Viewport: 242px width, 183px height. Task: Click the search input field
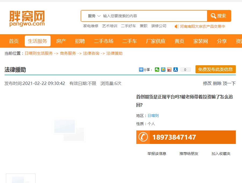click(154, 16)
